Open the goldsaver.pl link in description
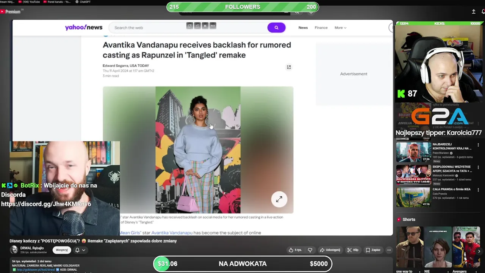Screen dimensions: 485x273 (35, 270)
